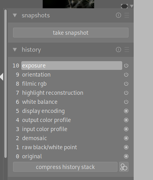This screenshot has height=180, width=153.
Task: Toggle power icon on orientation row
Action: pos(126,75)
